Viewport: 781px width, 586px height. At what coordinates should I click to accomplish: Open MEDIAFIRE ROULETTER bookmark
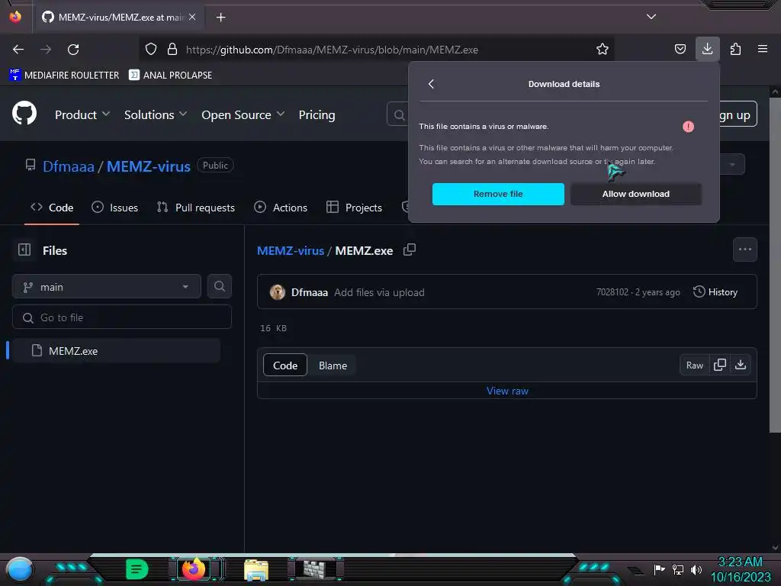(x=64, y=76)
